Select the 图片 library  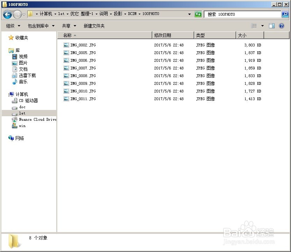click(23, 63)
